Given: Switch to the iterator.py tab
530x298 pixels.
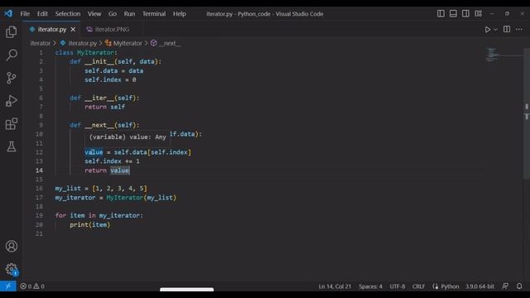Looking at the screenshot, I should 51,30.
